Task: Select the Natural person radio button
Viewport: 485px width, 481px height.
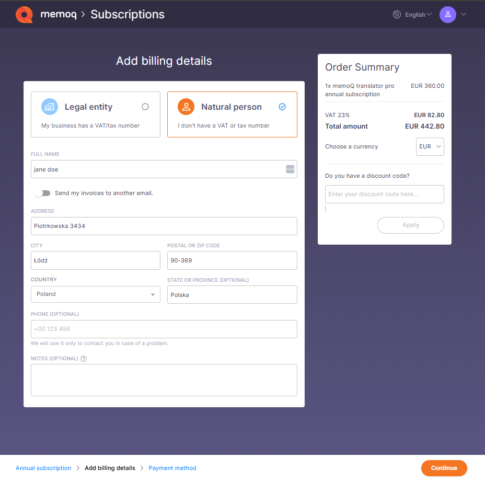Action: (282, 107)
